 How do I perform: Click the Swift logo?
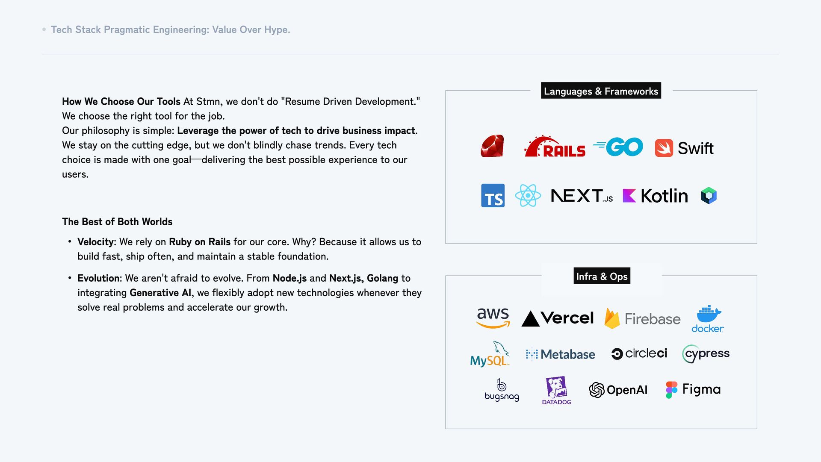pyautogui.click(x=684, y=148)
